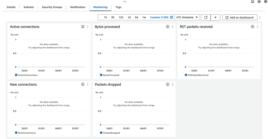Collapse panel using first layout icon
This screenshot has height=139, width=268.
click(253, 2)
